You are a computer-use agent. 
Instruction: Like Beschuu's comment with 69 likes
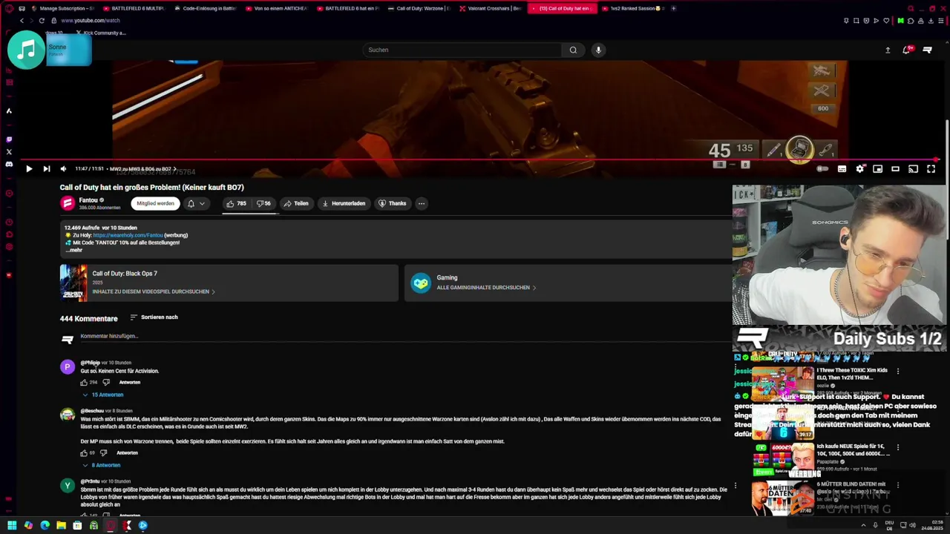coord(84,453)
